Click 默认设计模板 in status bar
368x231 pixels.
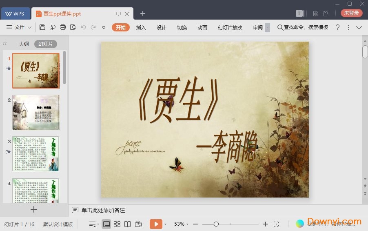[58, 224]
